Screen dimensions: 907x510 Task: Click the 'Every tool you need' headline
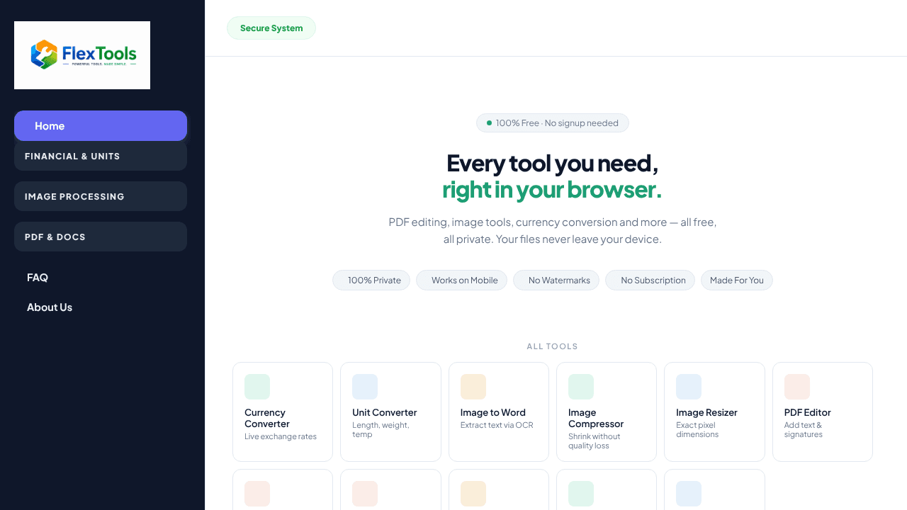tap(553, 164)
